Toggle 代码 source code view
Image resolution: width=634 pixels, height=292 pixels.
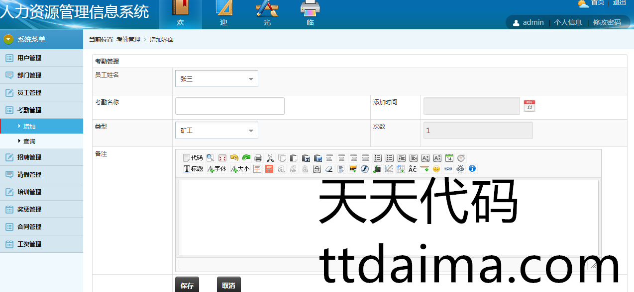coord(193,158)
